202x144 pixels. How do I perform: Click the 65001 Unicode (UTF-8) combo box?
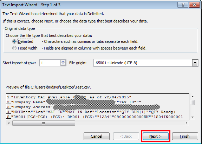point(146,63)
